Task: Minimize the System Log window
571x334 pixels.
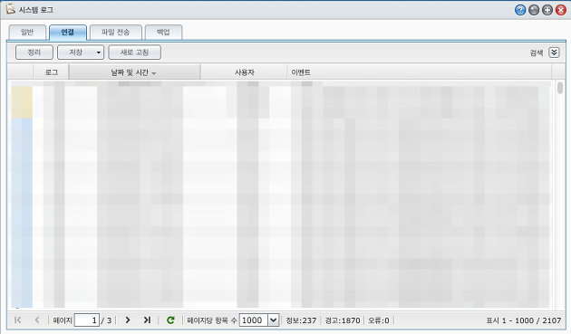Action: click(534, 10)
